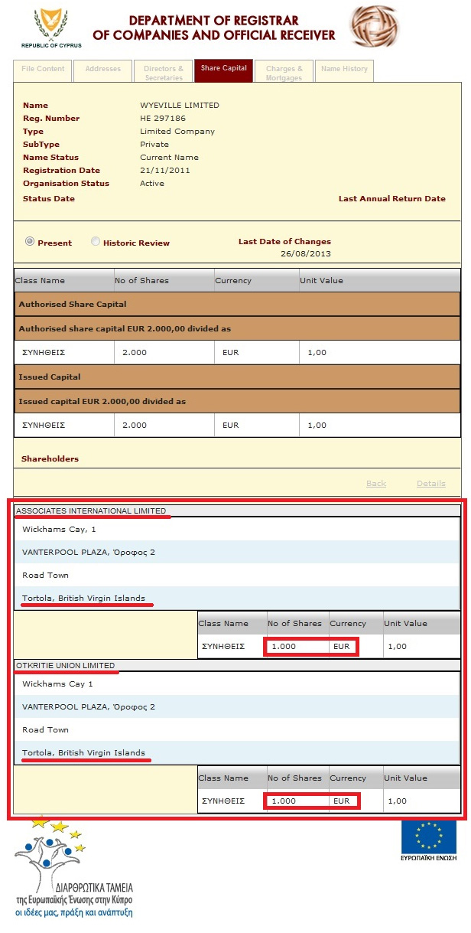This screenshot has width=471, height=933.
Task: Select the Historic Review radio button
Action: click(96, 242)
